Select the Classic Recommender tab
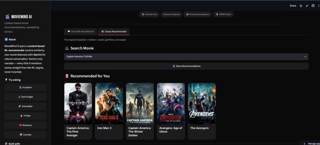This screenshot has width=320, height=145. click(114, 32)
